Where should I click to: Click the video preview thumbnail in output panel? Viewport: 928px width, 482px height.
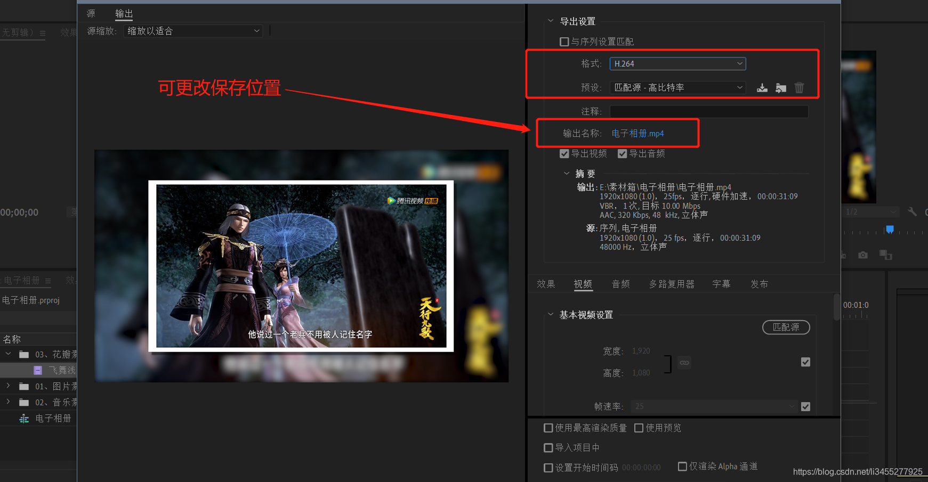click(x=301, y=266)
